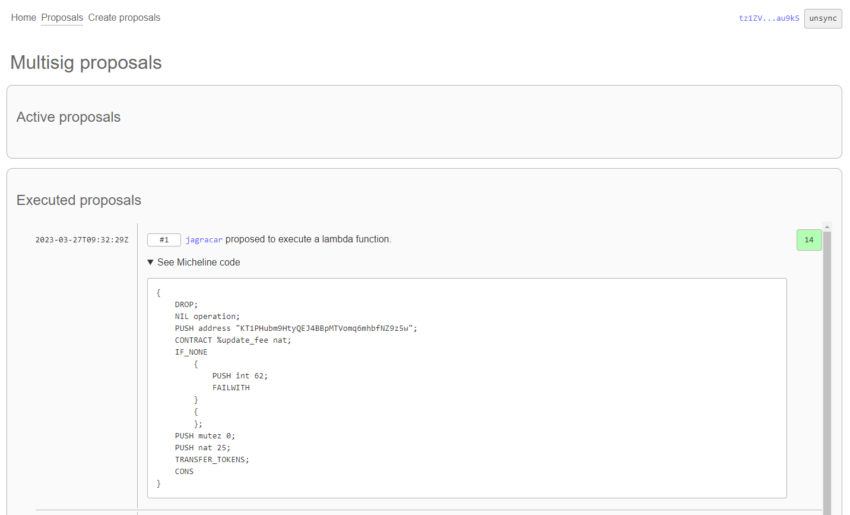Collapse the See Micheline code disclosure triangle
Image resolution: width=850 pixels, height=515 pixels.
[150, 263]
